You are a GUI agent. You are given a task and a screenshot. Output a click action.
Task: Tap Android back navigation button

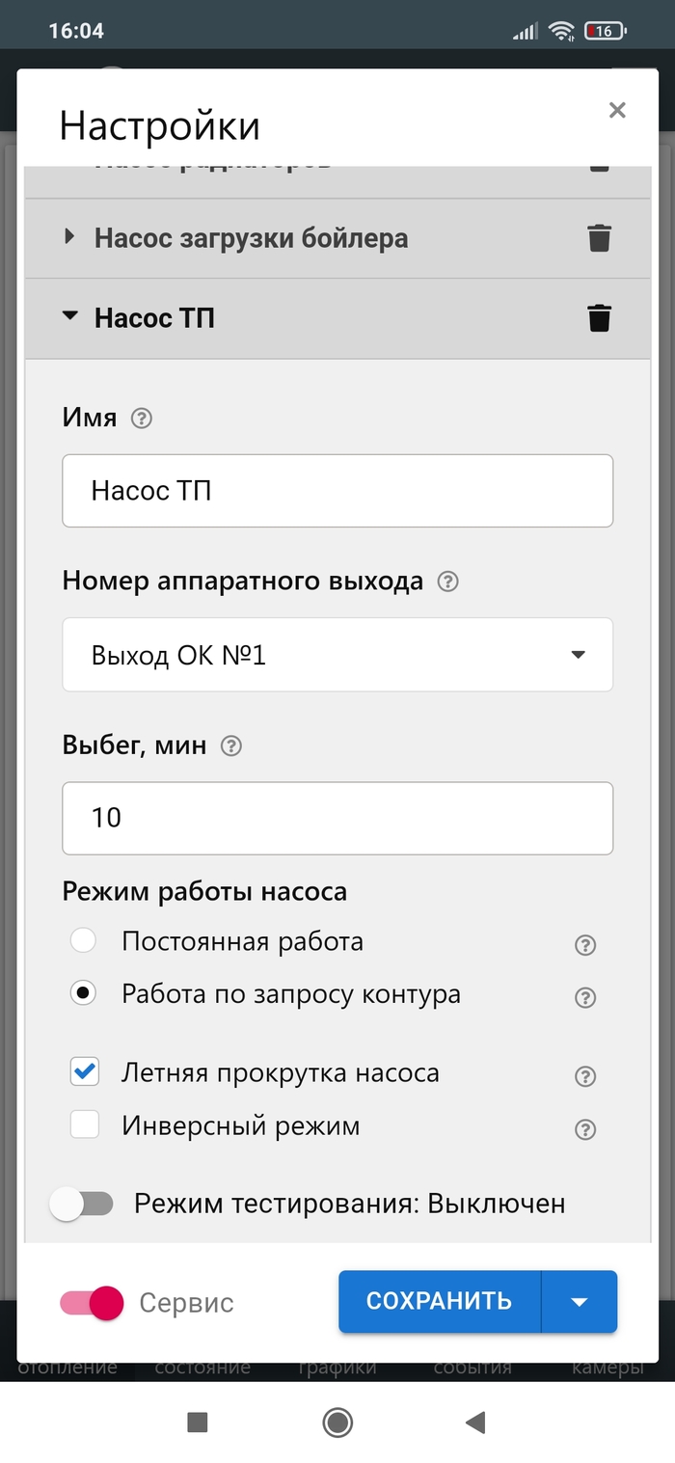click(x=474, y=1422)
